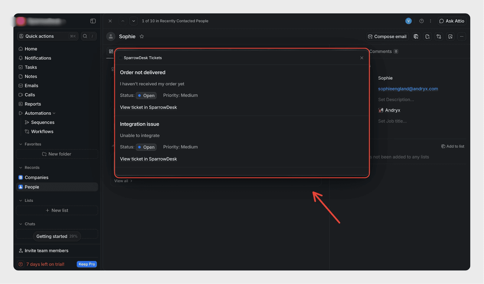The height and width of the screenshot is (284, 484).
Task: Toggle the first ticket's Open status badge
Action: coord(146,96)
